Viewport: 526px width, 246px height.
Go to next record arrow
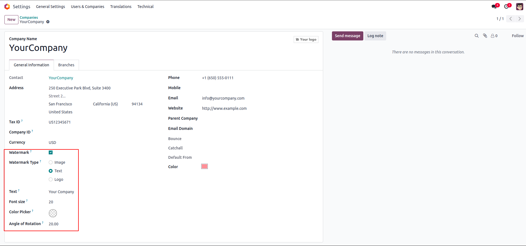click(520, 19)
